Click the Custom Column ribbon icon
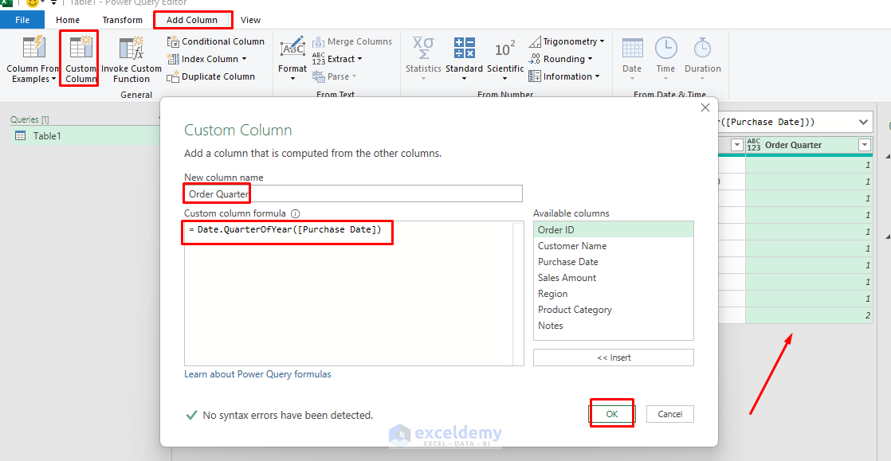891x461 pixels. click(80, 58)
